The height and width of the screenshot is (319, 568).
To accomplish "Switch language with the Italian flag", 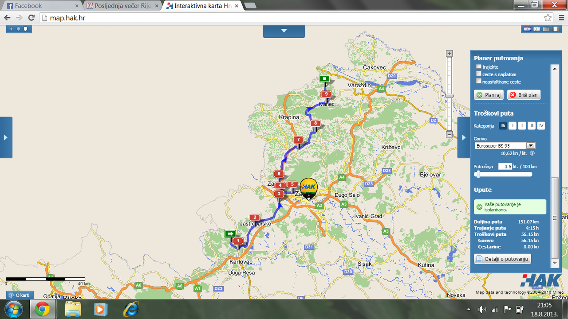I will click(x=556, y=29).
